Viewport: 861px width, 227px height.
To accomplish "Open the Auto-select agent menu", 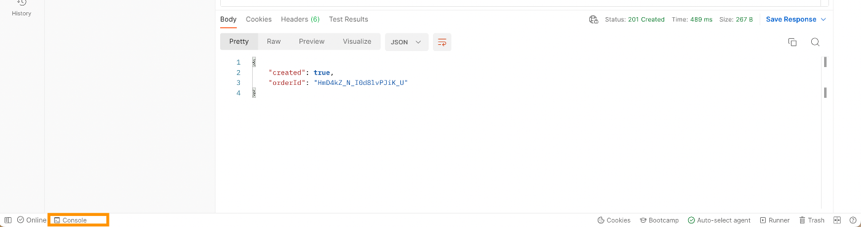I will pos(719,220).
